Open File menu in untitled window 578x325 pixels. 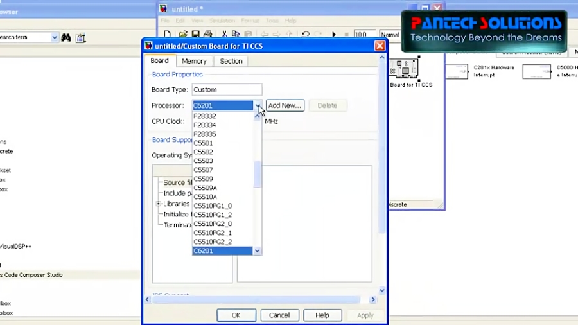point(165,21)
